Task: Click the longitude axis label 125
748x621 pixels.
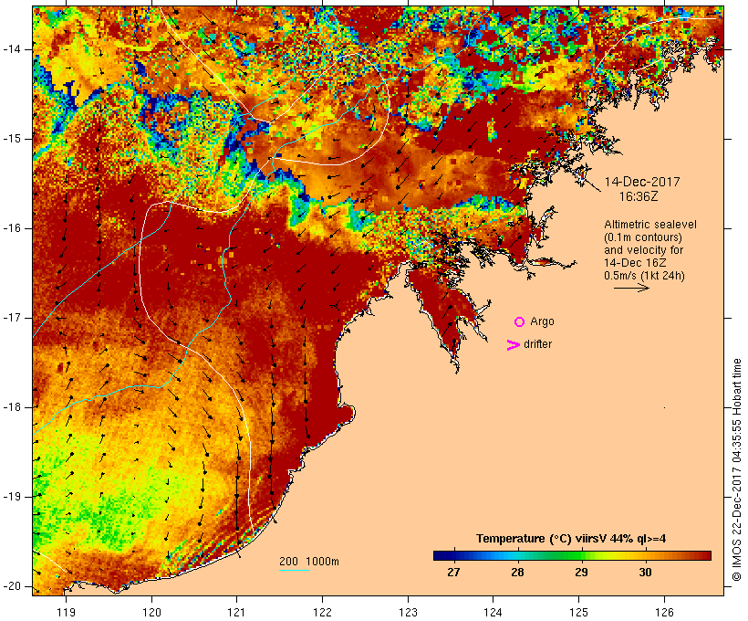Action: pos(578,612)
